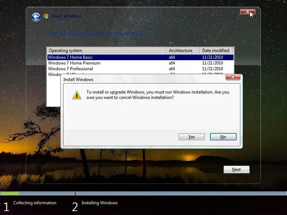Close the main Install Windows setup window
The image size is (287, 215).
pos(248,12)
